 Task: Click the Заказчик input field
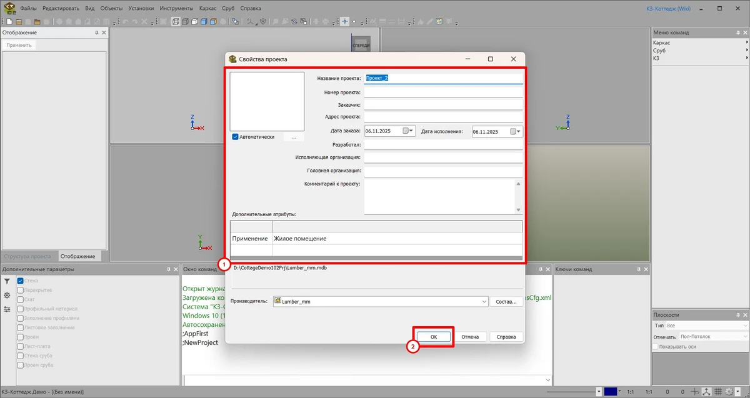pos(443,104)
